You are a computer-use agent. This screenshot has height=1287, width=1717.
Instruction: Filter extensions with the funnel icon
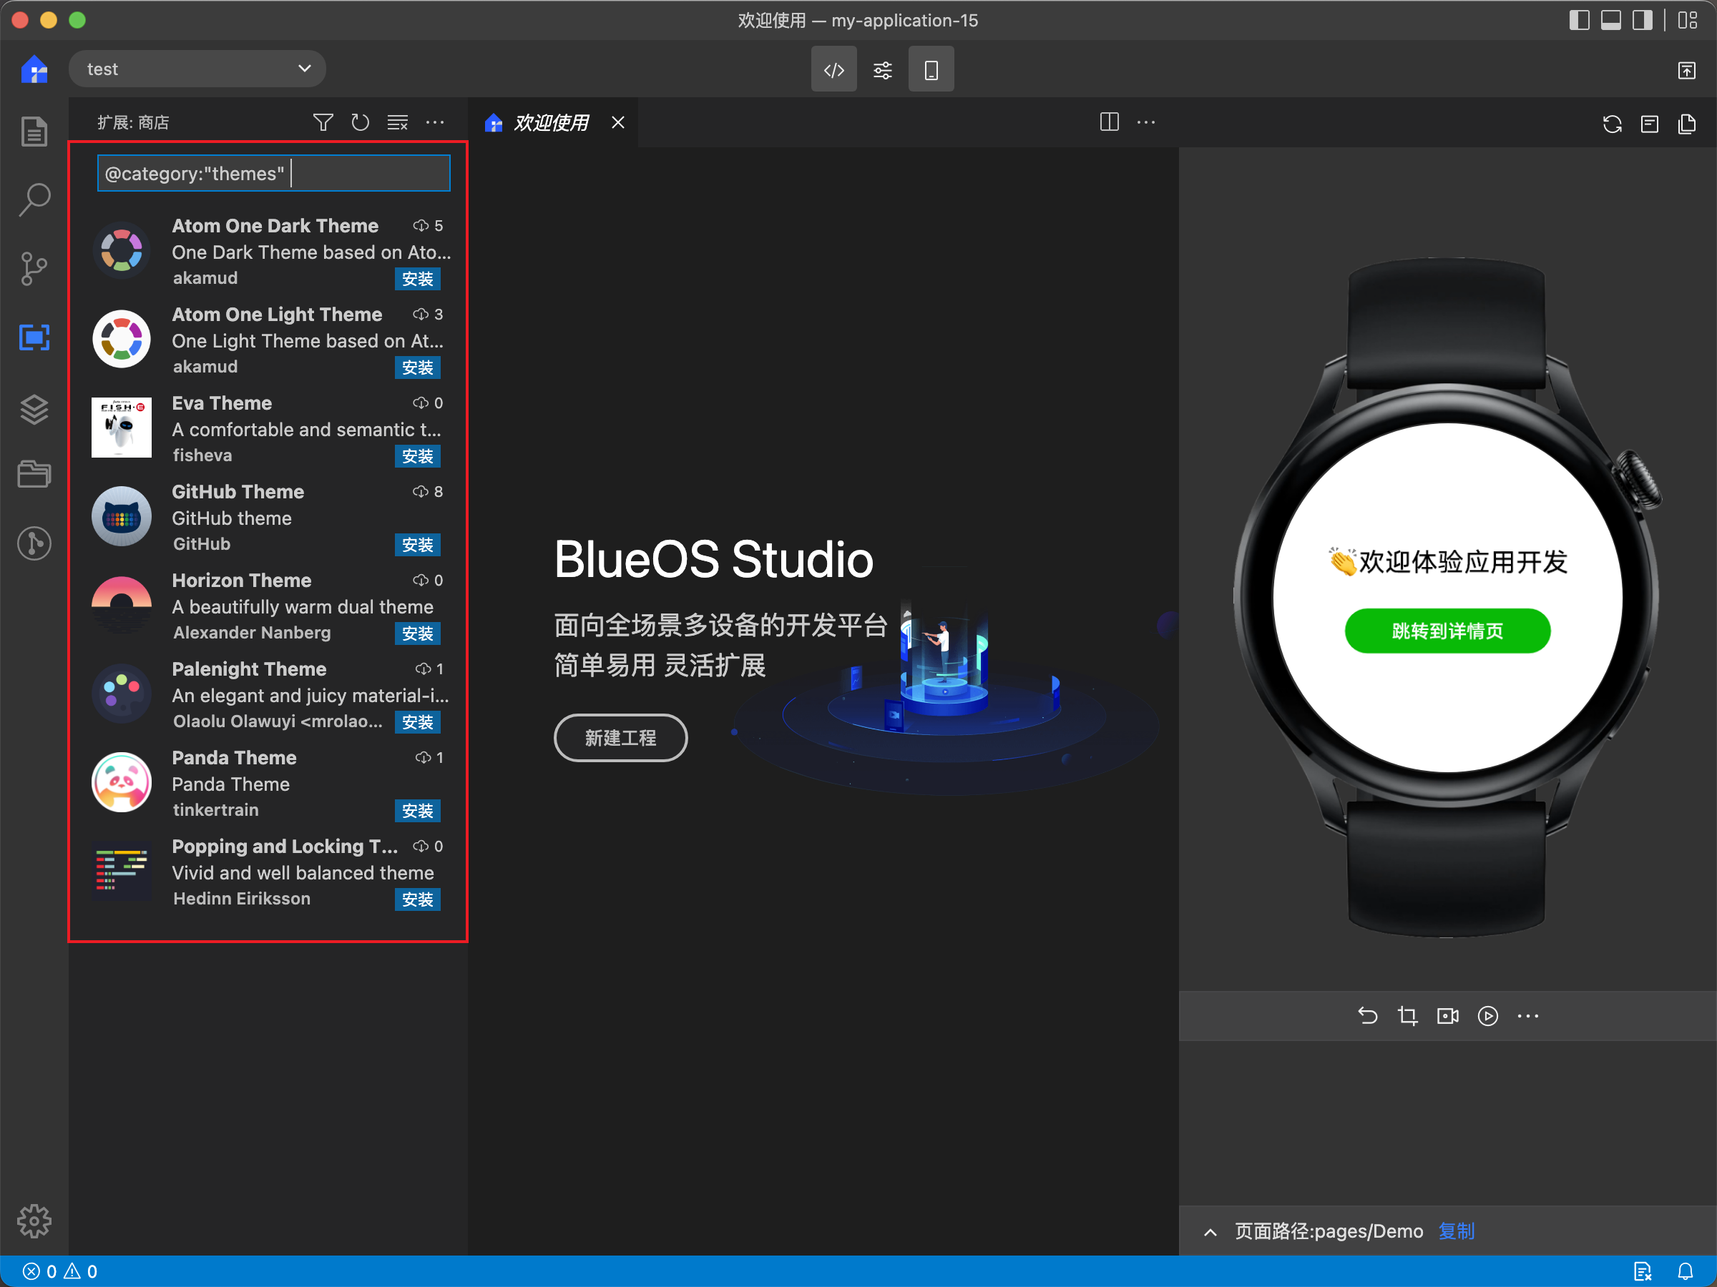pyautogui.click(x=323, y=122)
